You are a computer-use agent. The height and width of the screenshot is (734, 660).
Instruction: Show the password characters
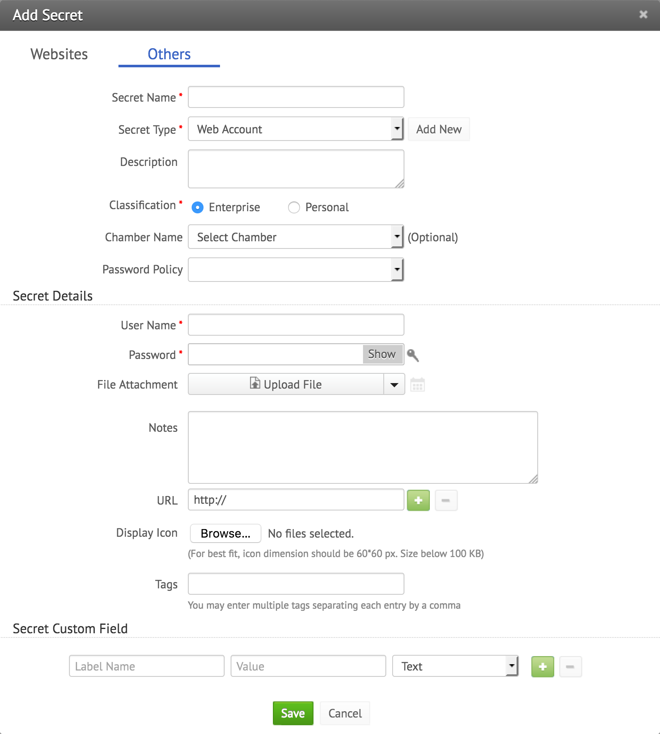tap(382, 354)
